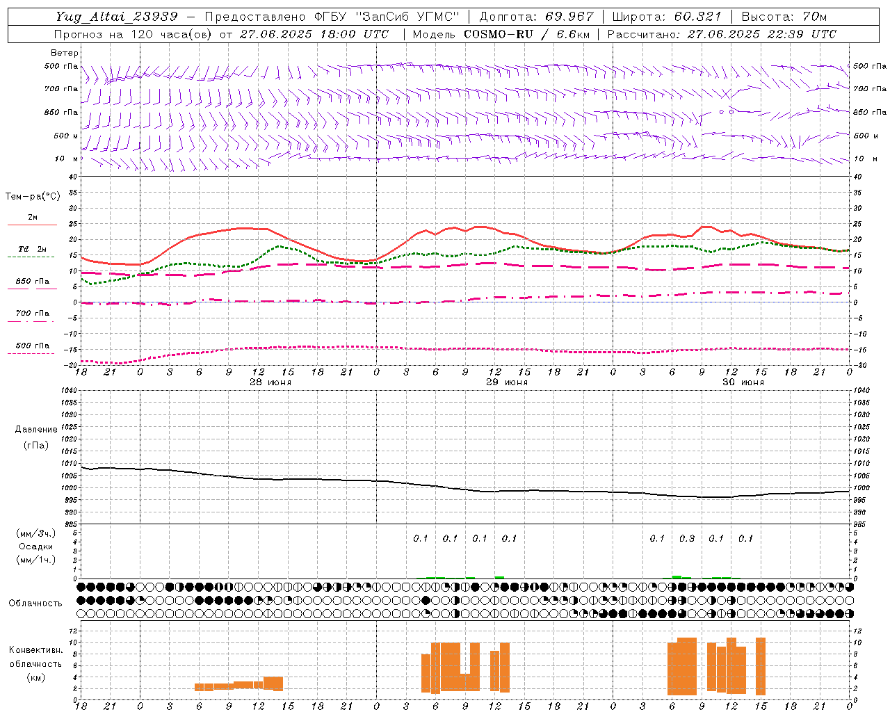Click the (гПа) unit label under Давление
Viewport: 890px width, 712px height.
pyautogui.click(x=36, y=445)
